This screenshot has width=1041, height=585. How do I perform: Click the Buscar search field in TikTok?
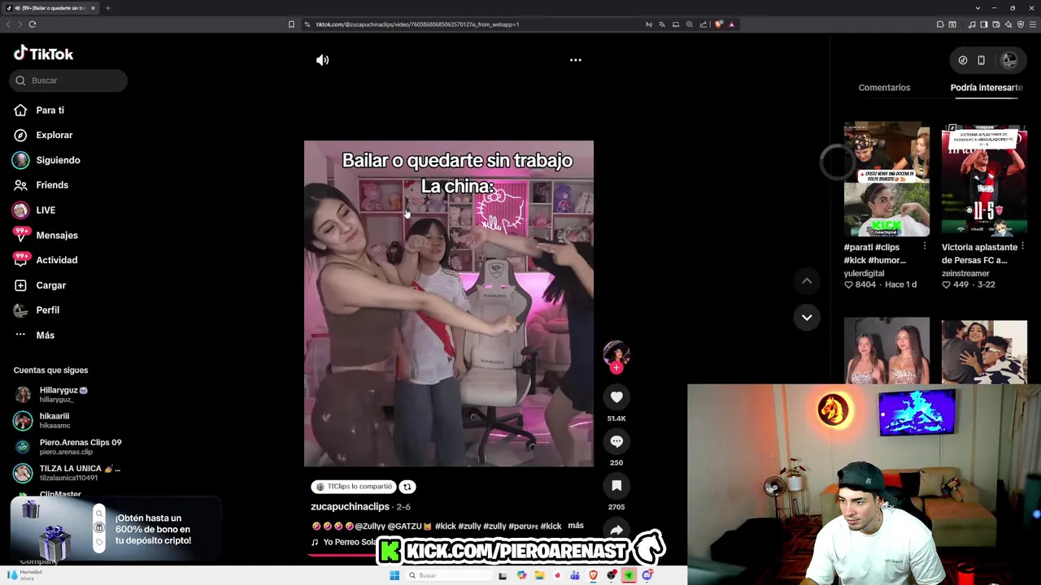click(x=69, y=80)
